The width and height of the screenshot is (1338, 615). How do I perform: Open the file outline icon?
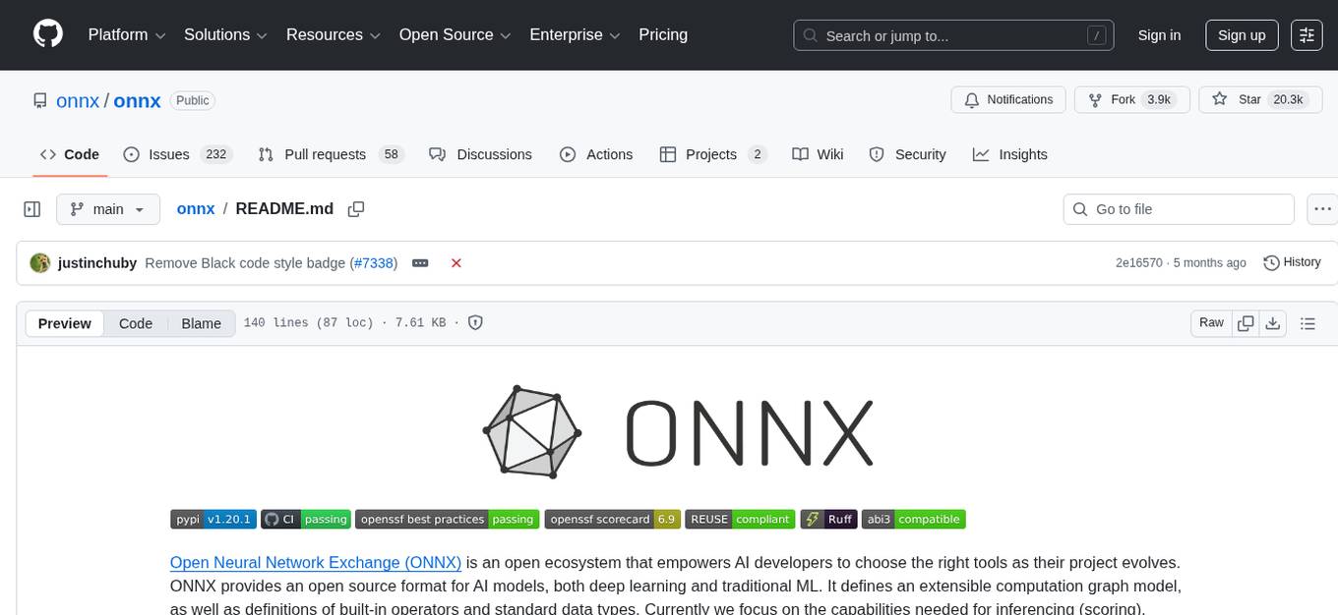click(1308, 322)
